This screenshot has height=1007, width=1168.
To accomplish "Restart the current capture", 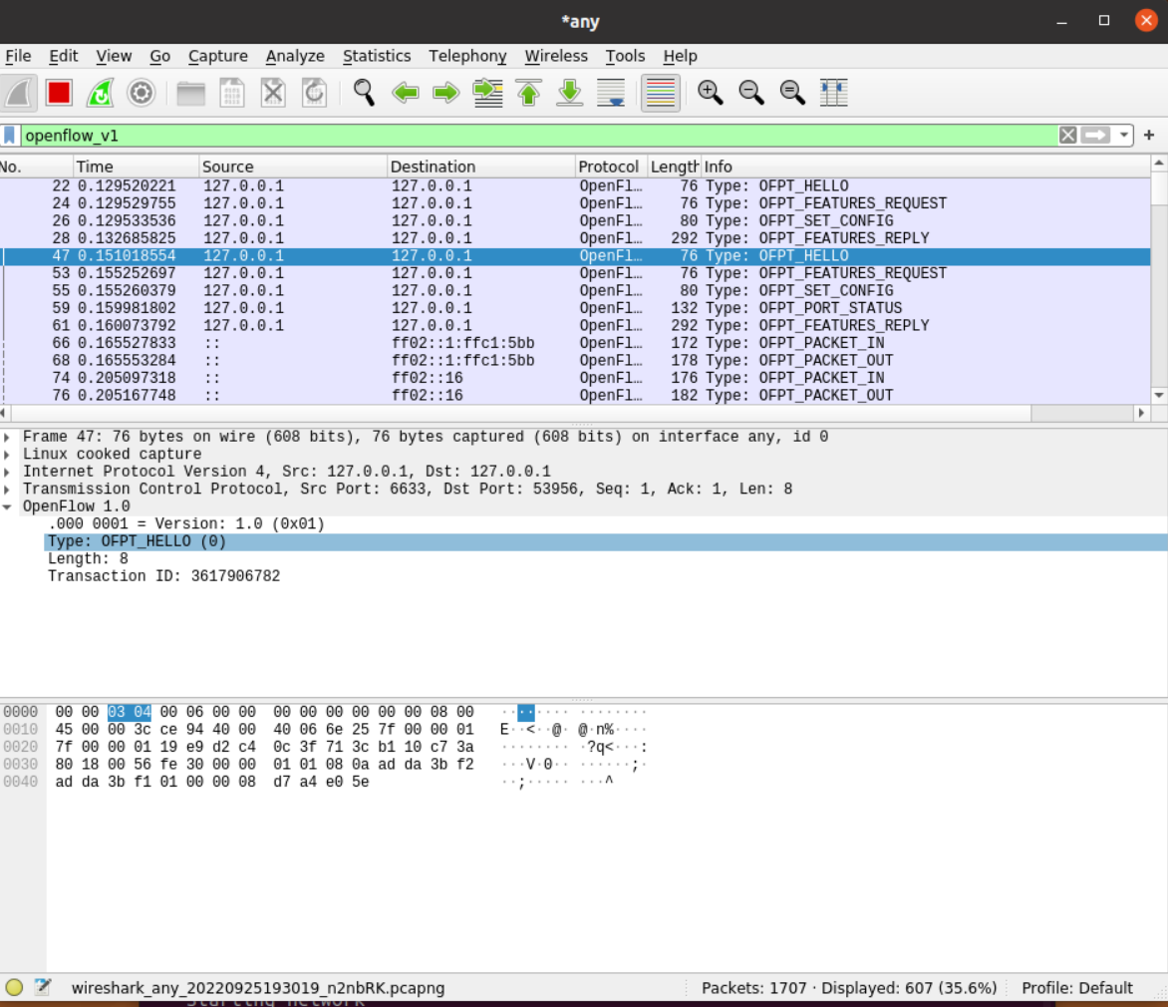I will coord(100,93).
